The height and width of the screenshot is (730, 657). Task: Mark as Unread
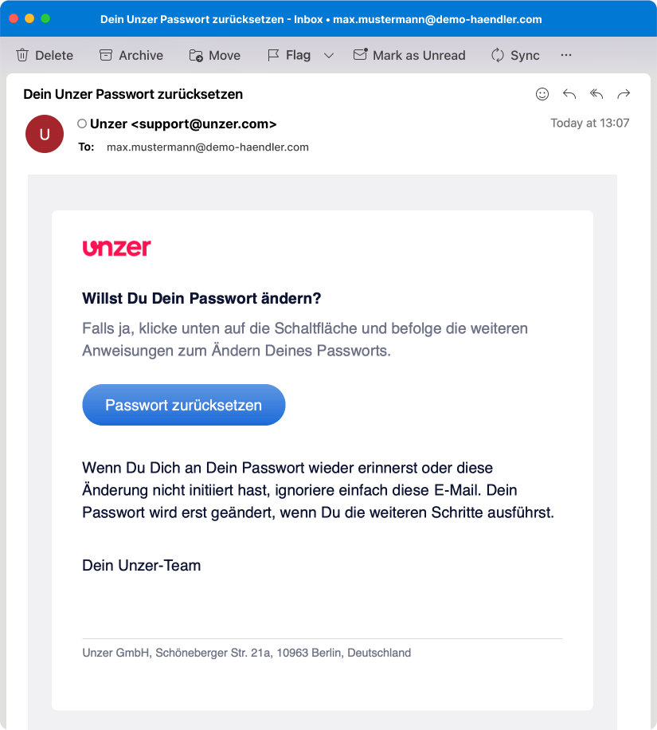[x=409, y=55]
